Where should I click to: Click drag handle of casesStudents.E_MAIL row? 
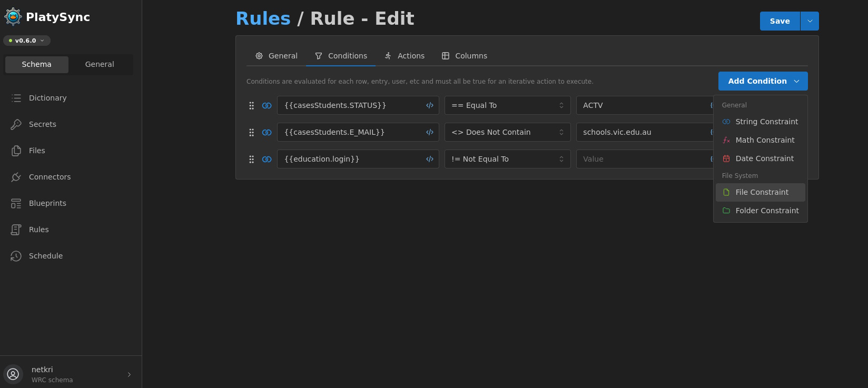pos(252,133)
